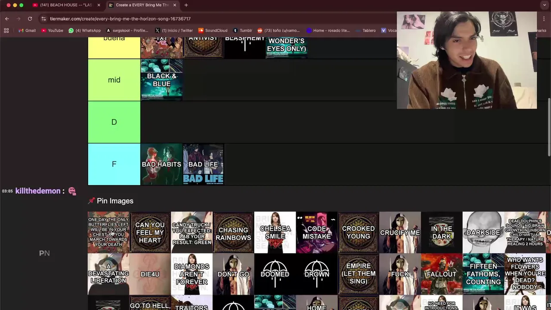Close the BEACH HOUSE YouTube tab
Screen dimensions: 551x310
click(x=99, y=5)
